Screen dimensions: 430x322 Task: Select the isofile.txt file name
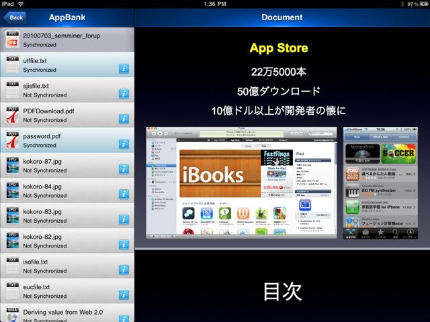tap(36, 262)
